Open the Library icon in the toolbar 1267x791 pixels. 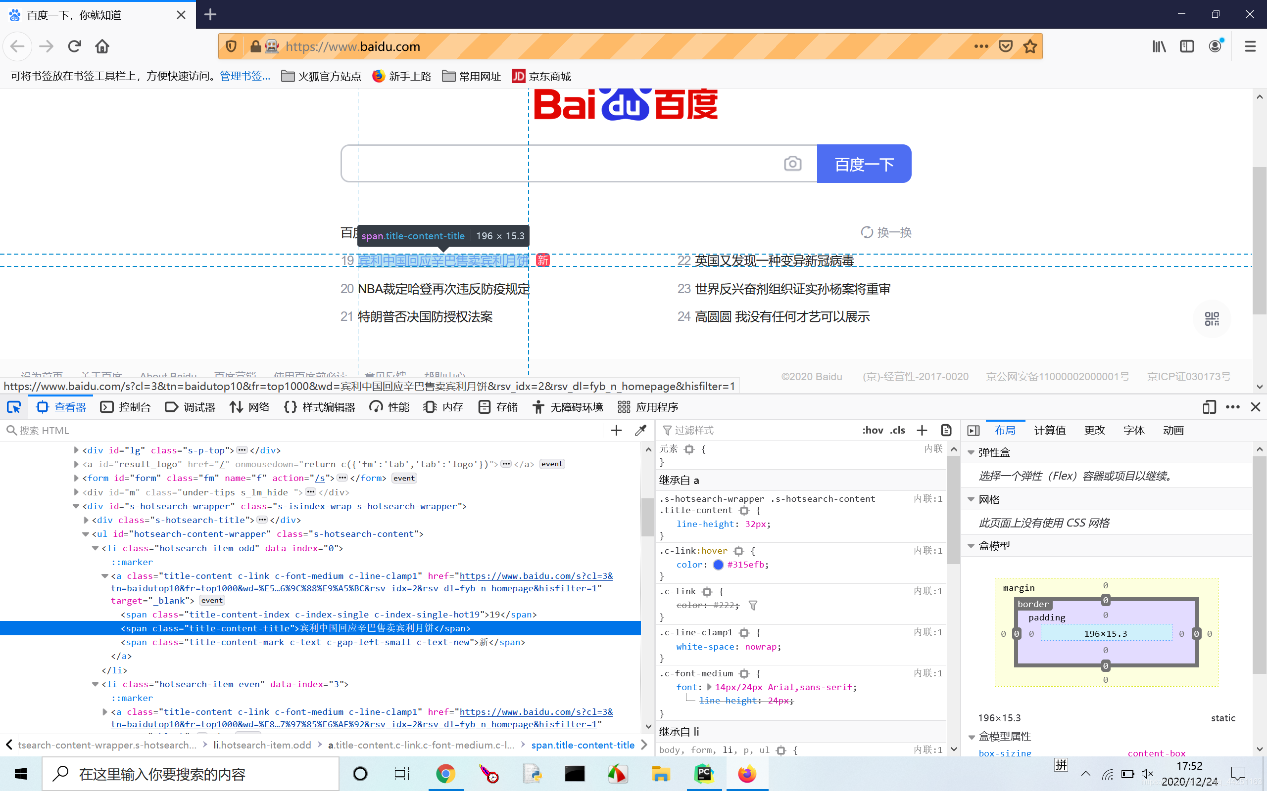tap(1159, 46)
